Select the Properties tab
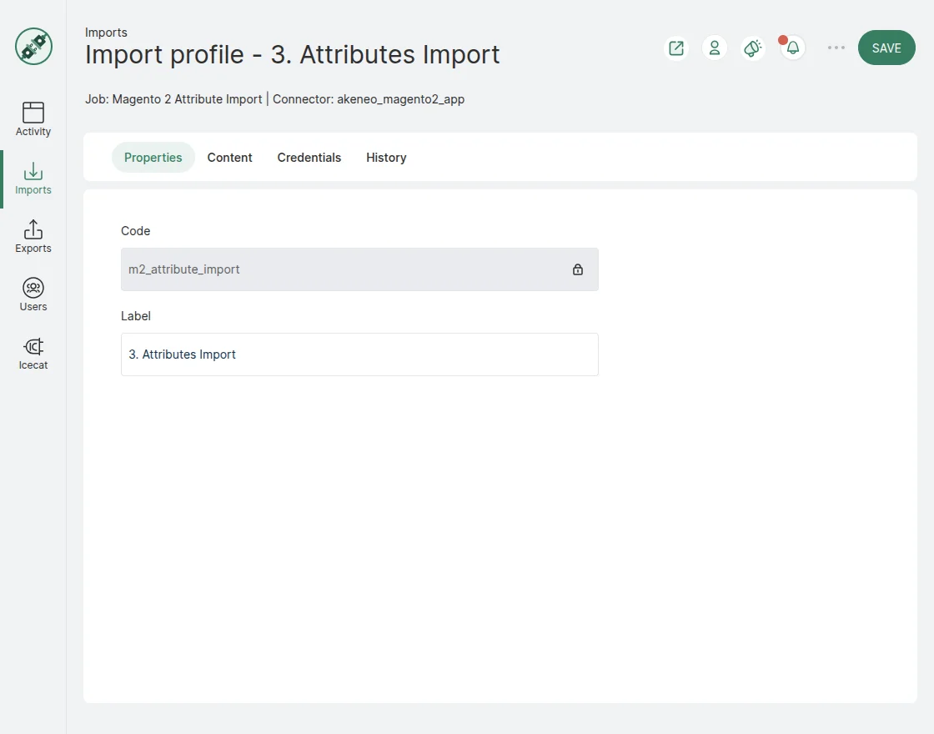The image size is (934, 734). click(x=153, y=157)
